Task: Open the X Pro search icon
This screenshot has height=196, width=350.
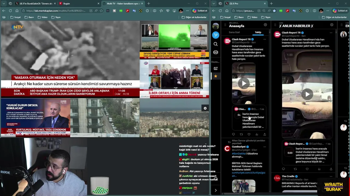Action: click(215, 44)
